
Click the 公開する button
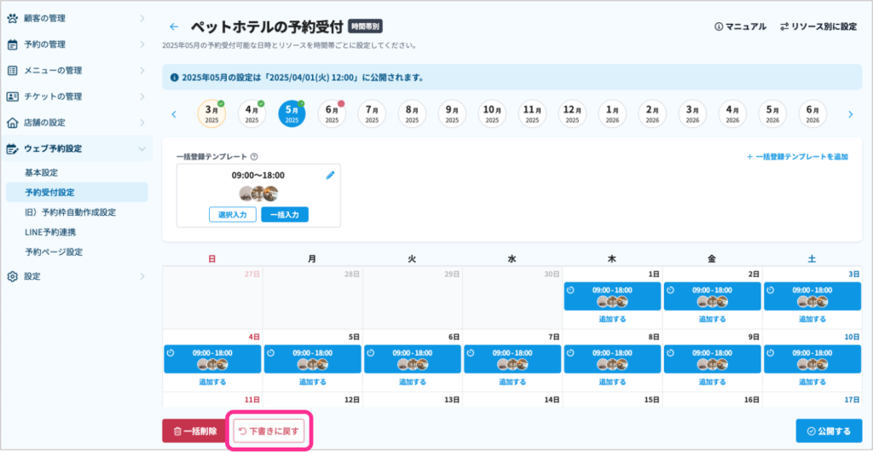(829, 432)
